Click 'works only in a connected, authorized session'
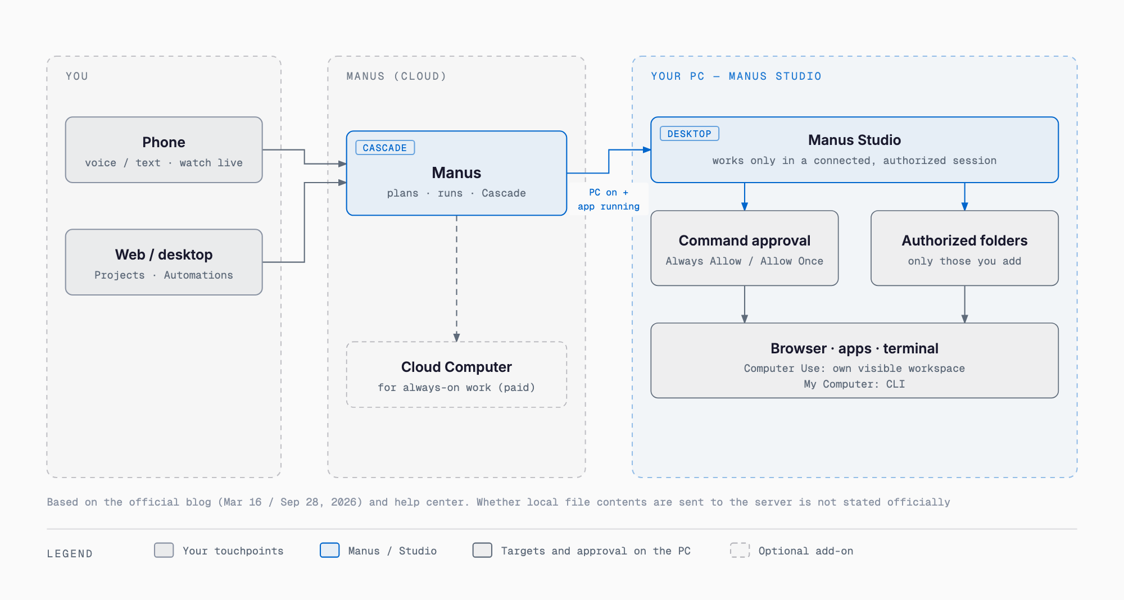This screenshot has width=1124, height=600. click(854, 161)
